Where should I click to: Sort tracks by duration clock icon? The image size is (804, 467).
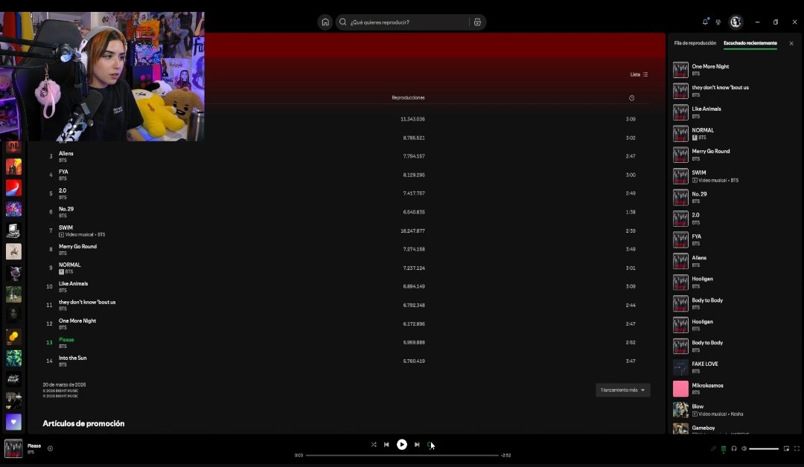coord(632,98)
